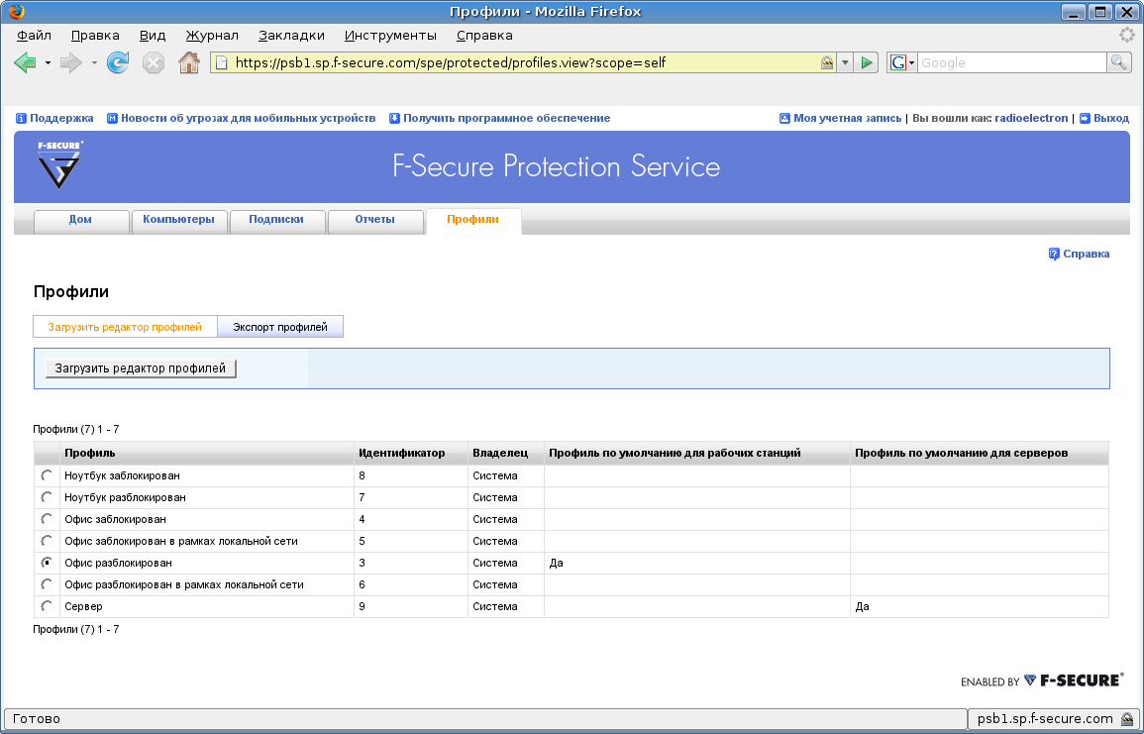Click the green Go arrow button

click(866, 62)
